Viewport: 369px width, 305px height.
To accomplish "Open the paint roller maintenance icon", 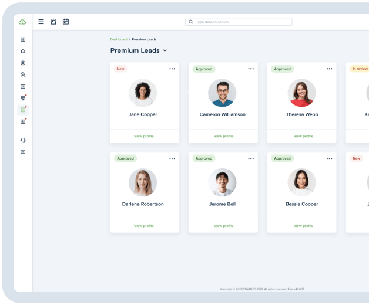I will pyautogui.click(x=23, y=98).
